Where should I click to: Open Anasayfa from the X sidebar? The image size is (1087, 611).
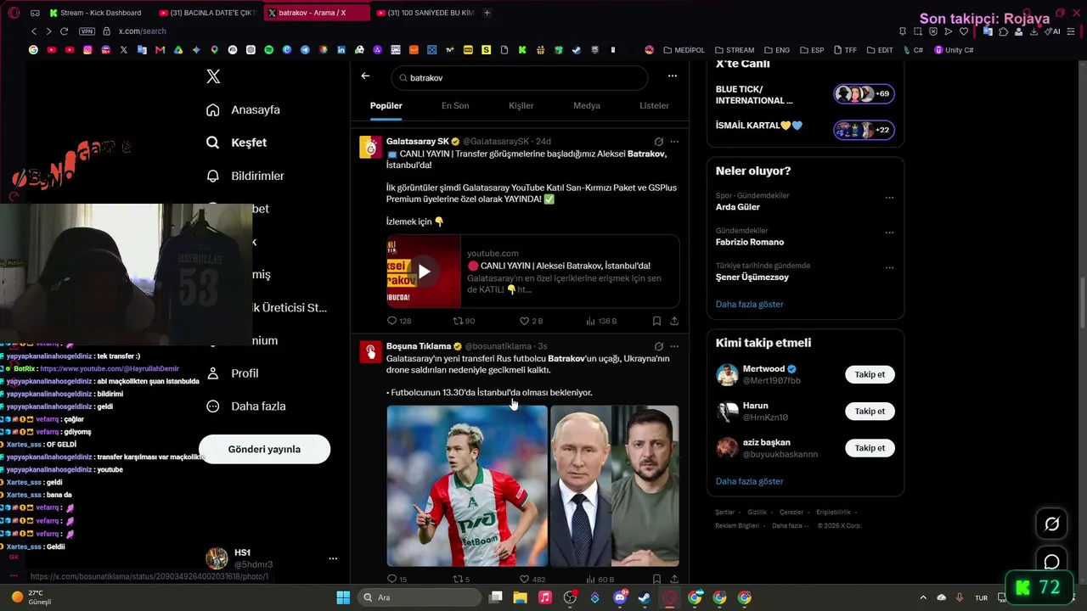pyautogui.click(x=243, y=109)
